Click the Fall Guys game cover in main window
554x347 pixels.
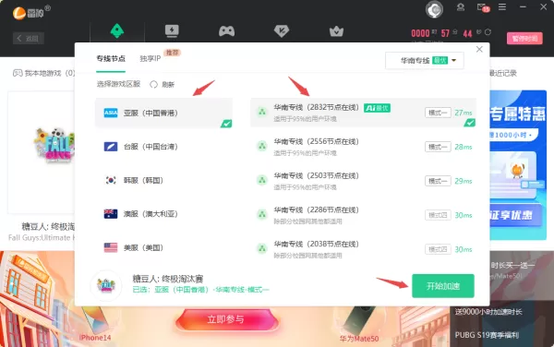42,152
